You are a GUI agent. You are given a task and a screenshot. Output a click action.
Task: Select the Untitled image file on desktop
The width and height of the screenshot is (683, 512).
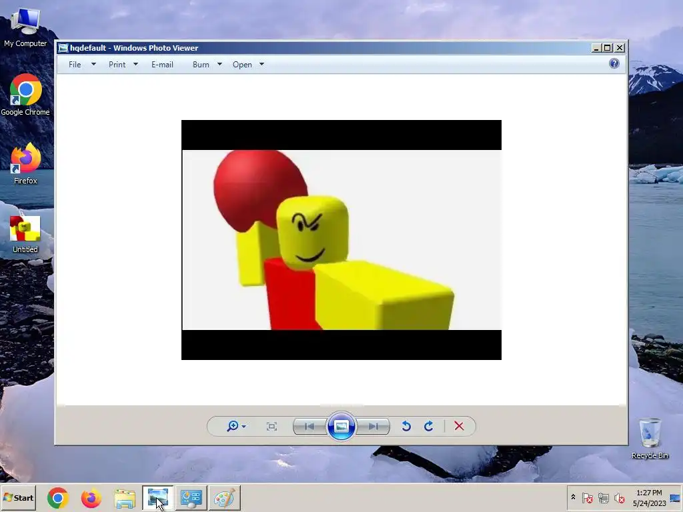point(25,234)
